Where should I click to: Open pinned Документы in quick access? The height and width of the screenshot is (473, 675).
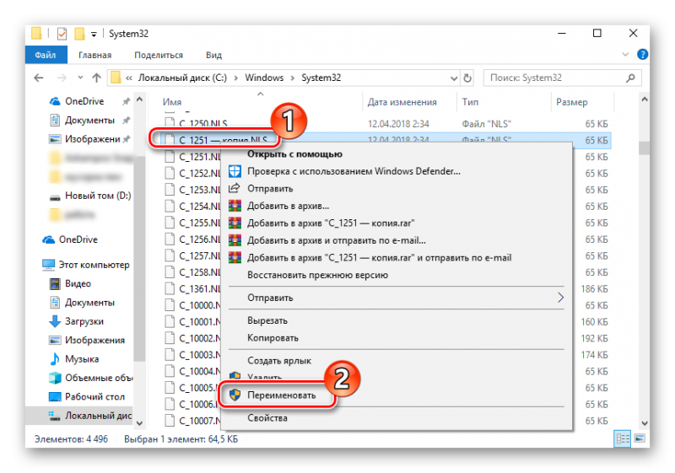(x=89, y=120)
